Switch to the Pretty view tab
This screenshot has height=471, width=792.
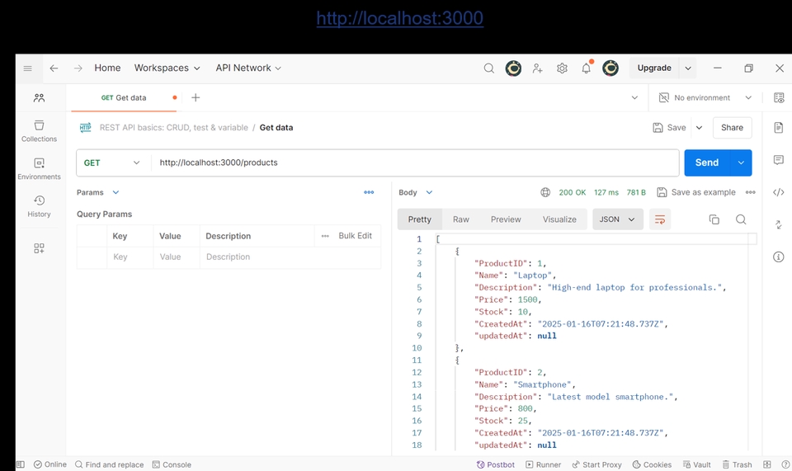pyautogui.click(x=420, y=219)
